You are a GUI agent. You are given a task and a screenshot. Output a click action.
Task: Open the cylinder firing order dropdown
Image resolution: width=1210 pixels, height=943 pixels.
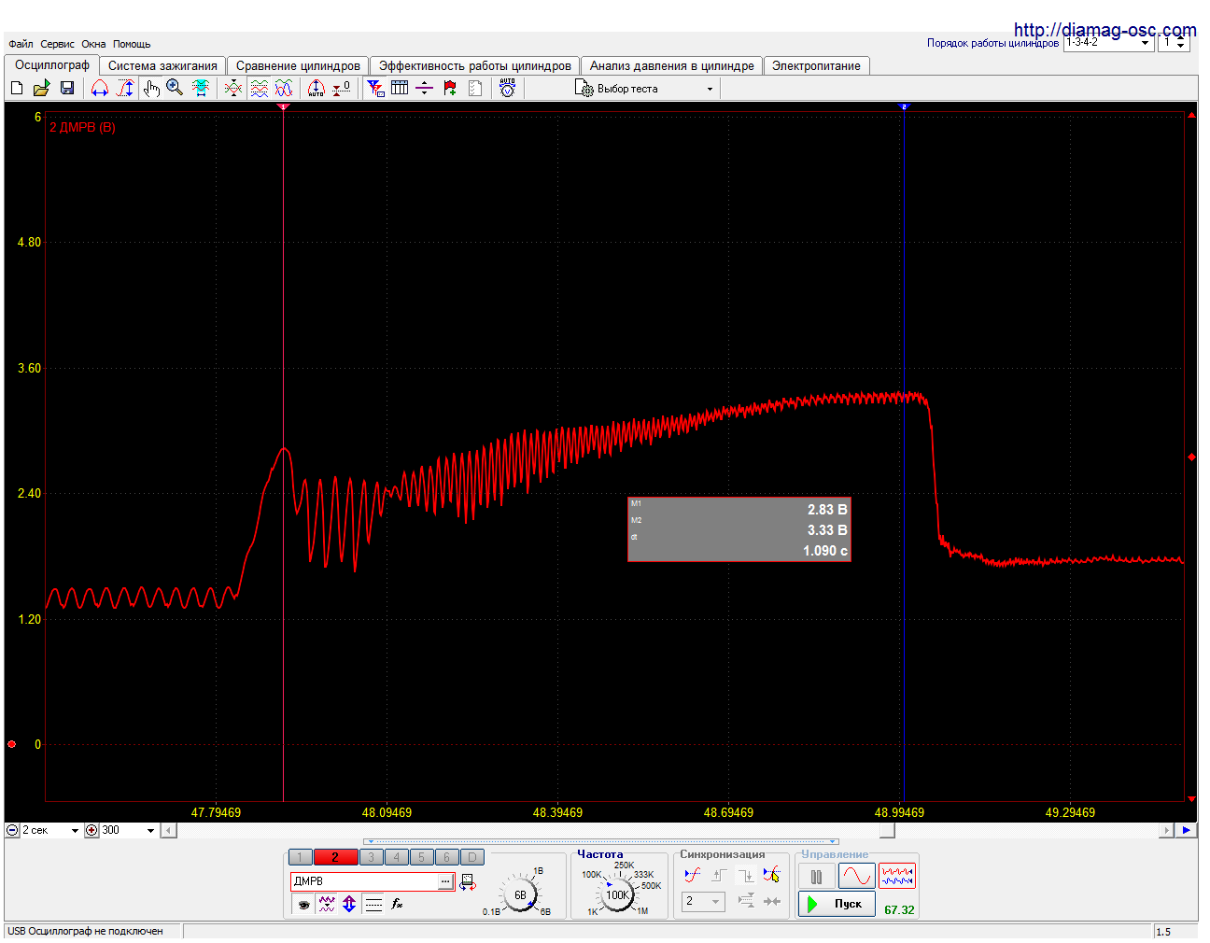click(1108, 42)
